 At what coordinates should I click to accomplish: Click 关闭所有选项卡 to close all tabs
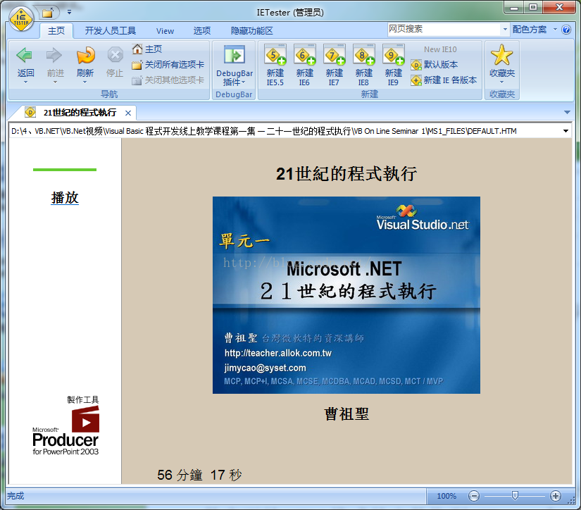click(x=168, y=65)
